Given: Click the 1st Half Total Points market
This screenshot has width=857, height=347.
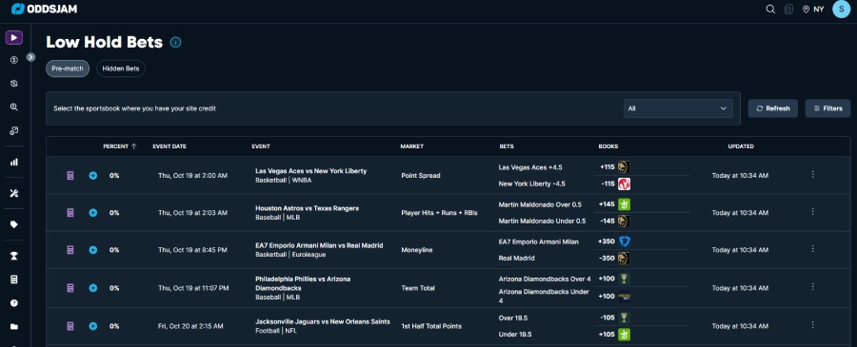Looking at the screenshot, I should tap(431, 326).
